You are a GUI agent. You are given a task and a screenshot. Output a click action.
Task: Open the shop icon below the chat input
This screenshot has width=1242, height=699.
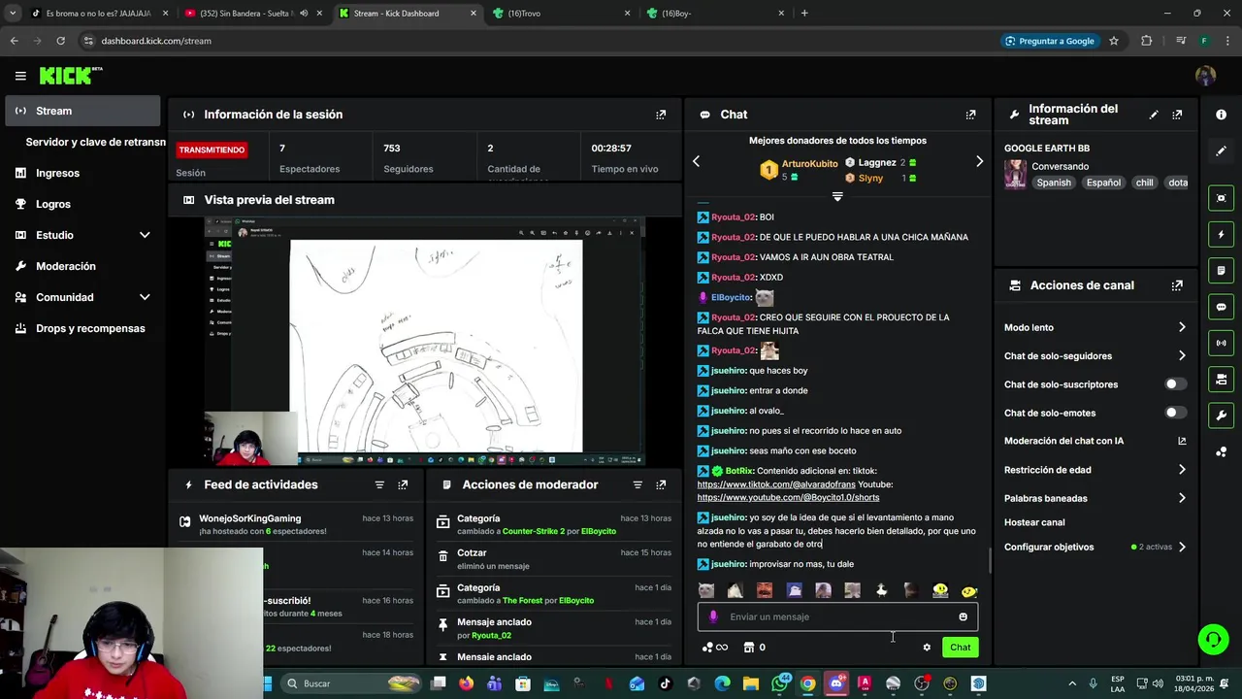748,648
